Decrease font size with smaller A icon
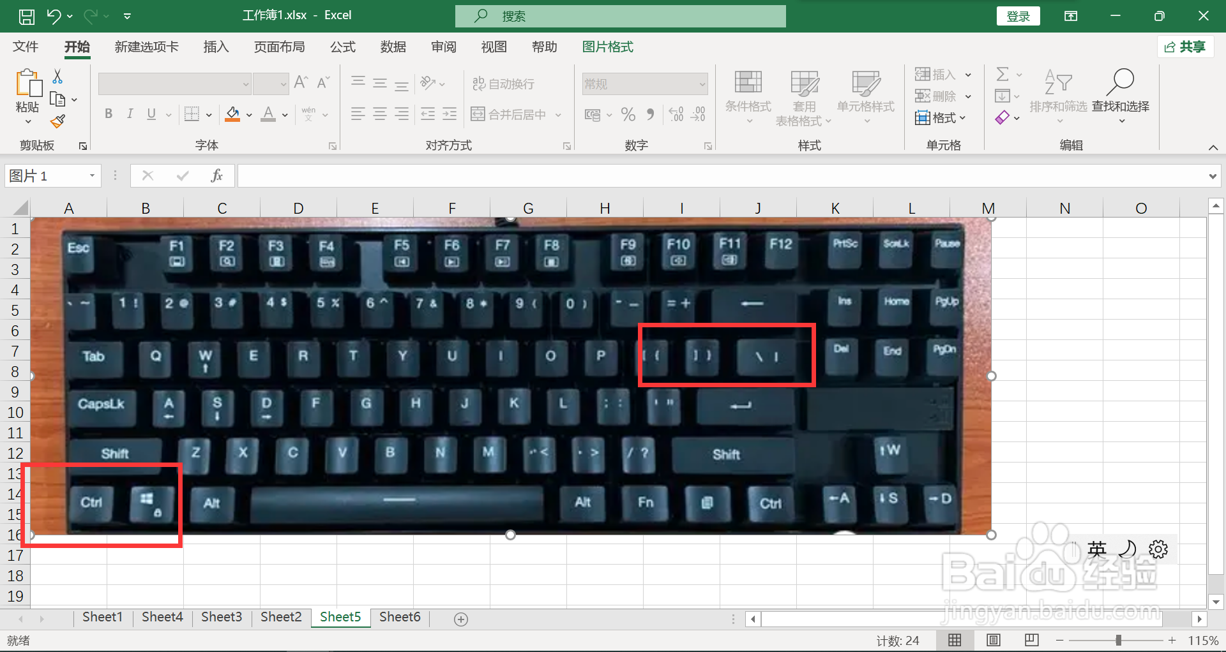Viewport: 1226px width, 652px height. click(x=323, y=82)
